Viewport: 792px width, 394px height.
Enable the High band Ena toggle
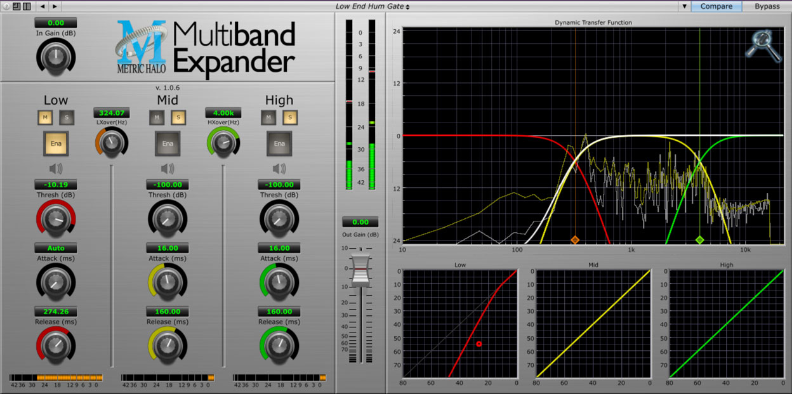[x=279, y=143]
